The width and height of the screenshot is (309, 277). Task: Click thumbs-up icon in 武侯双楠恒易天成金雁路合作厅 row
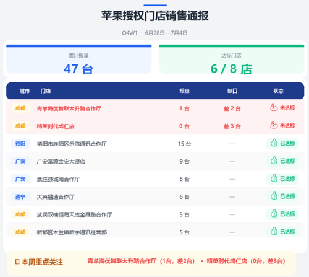274,214
